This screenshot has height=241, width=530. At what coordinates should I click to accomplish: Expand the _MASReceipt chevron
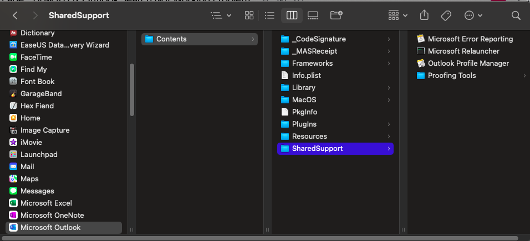[x=389, y=51]
